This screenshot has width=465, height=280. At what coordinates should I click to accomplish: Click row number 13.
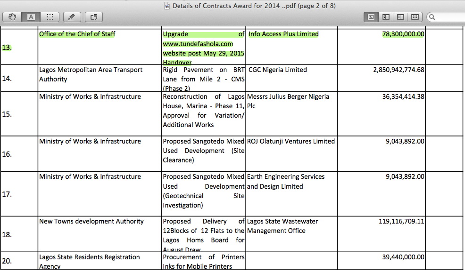click(x=7, y=48)
